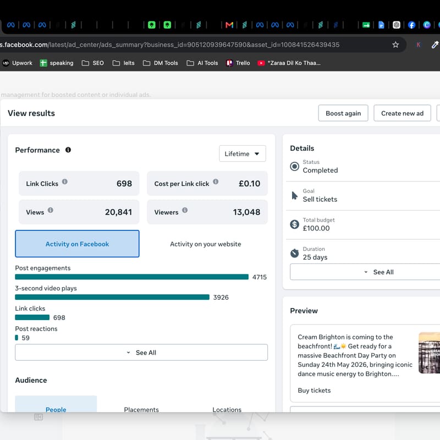440x440 pixels.
Task: Click the 4715 post engagements count
Action: tap(259, 277)
